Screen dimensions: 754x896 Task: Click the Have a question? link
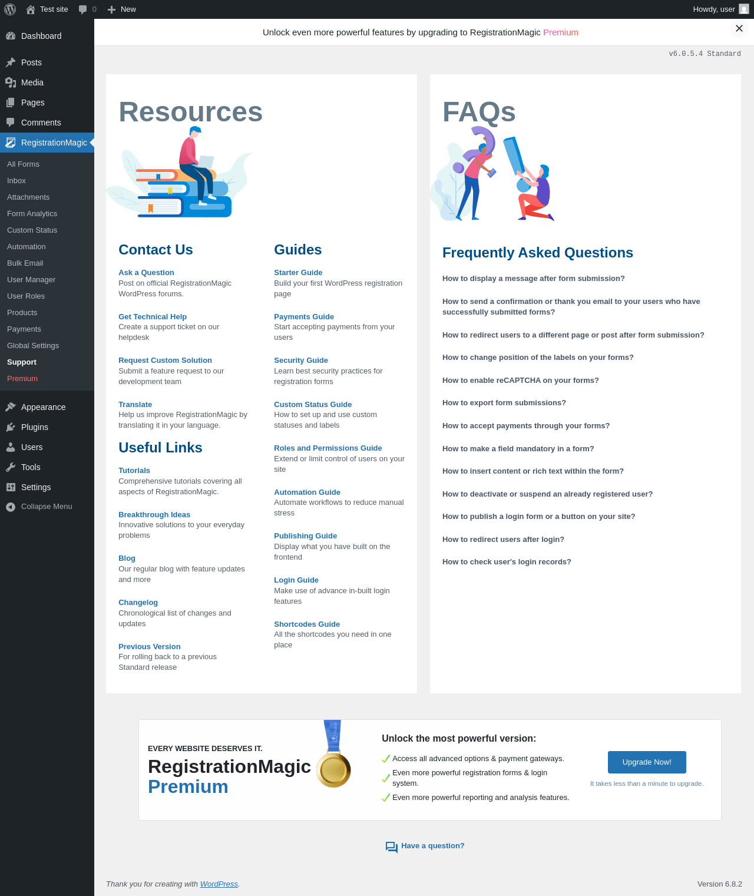coord(433,846)
